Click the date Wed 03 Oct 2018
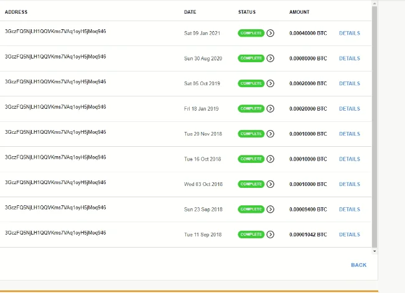 click(203, 184)
